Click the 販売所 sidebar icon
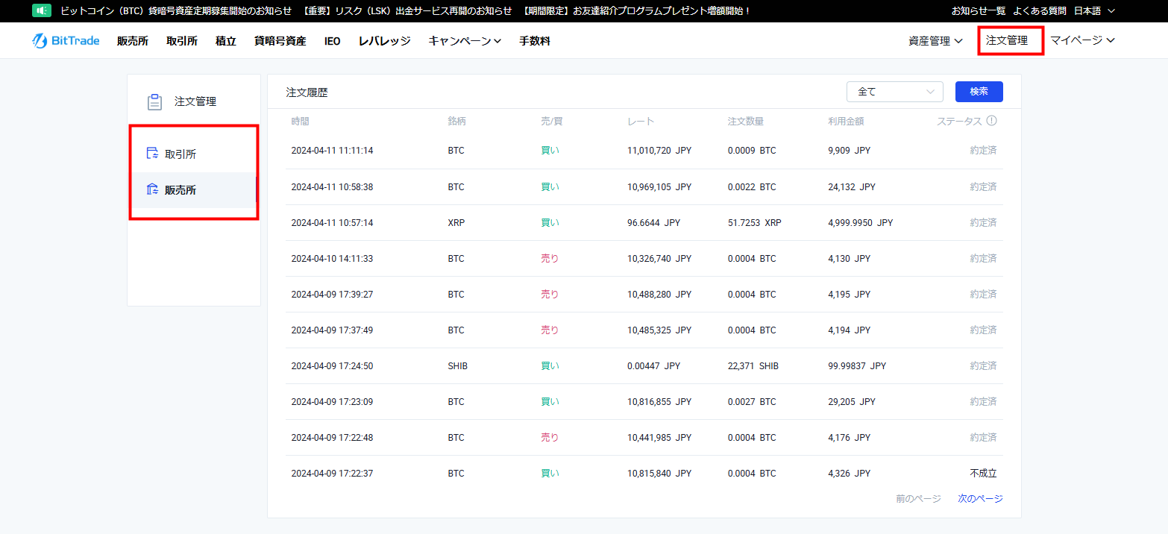This screenshot has width=1168, height=534. coord(152,189)
